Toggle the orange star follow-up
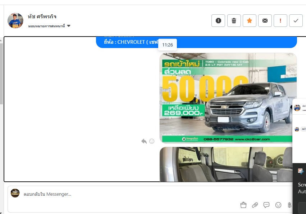This screenshot has width=306, height=214. (x=250, y=21)
